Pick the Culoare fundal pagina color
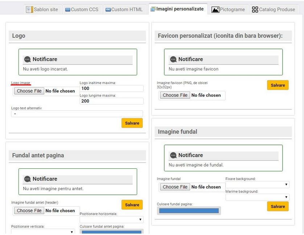Screen dimensions: 304x235 [x=189, y=211]
